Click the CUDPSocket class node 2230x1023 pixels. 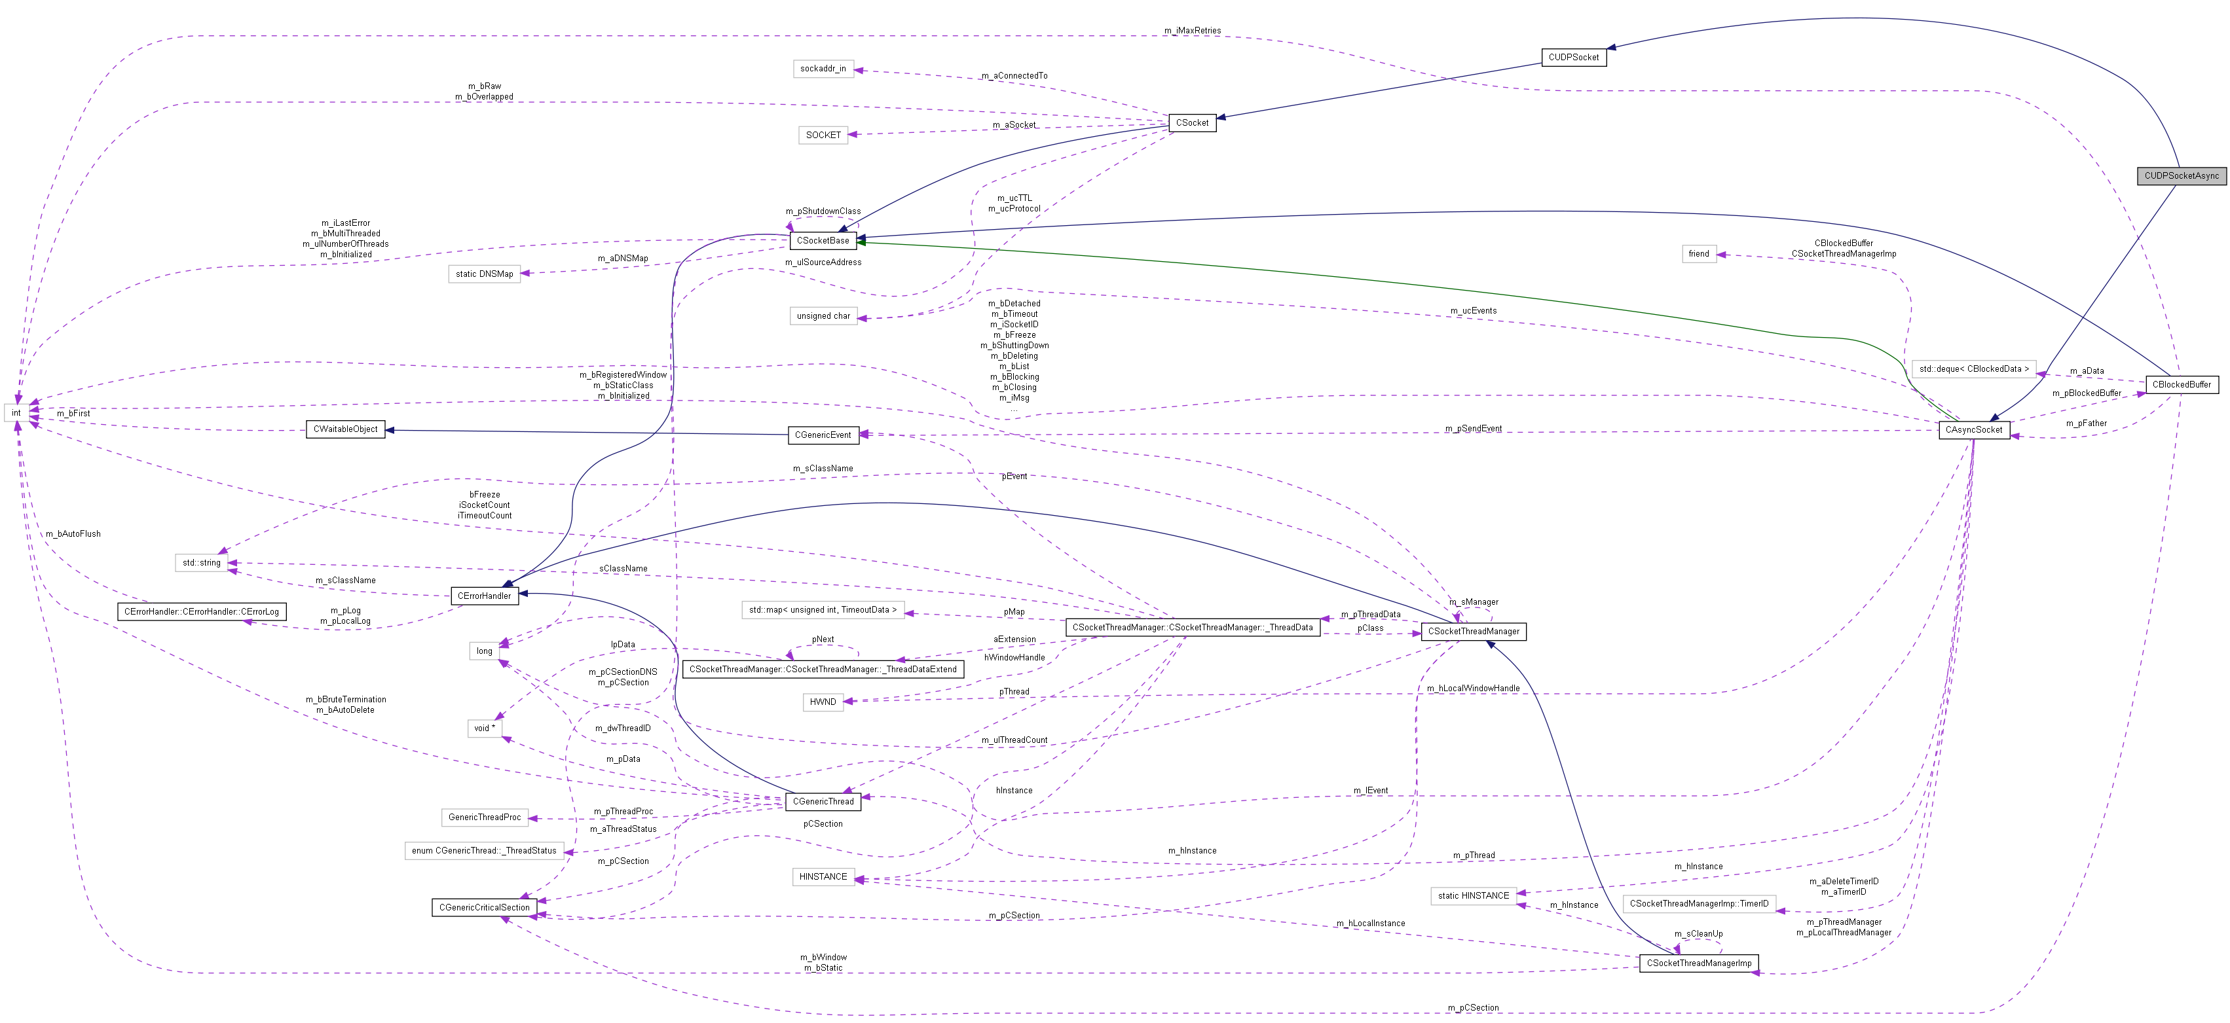(x=1574, y=57)
